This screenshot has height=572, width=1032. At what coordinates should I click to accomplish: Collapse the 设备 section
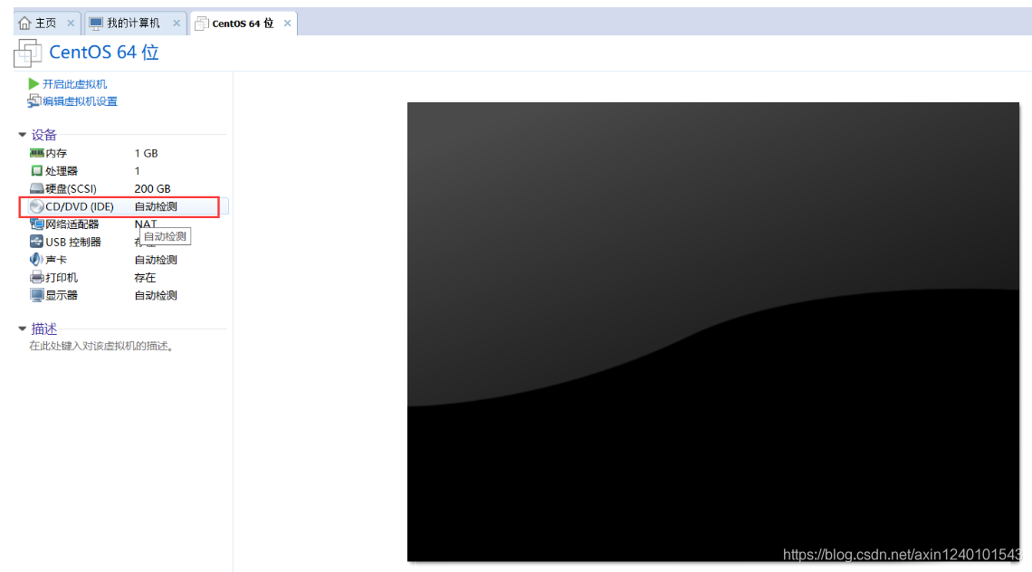23,135
